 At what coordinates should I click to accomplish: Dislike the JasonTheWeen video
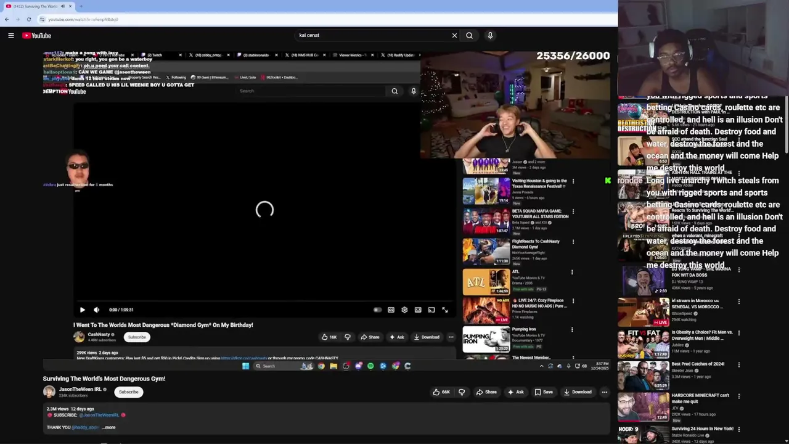462,392
